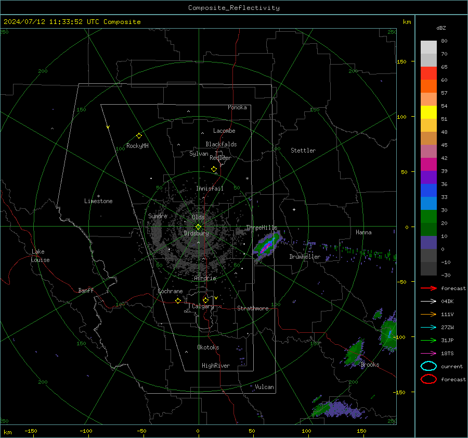This screenshot has width=468, height=438.
Task: Click the HighRiver city label
Action: (216, 366)
